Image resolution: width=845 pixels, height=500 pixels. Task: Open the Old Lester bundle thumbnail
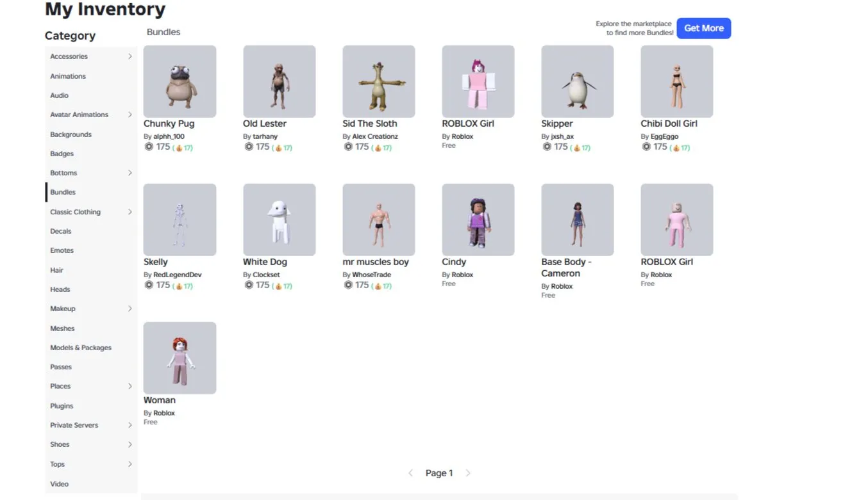tap(279, 81)
